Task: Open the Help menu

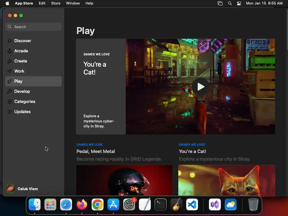Action: coord(89,3)
